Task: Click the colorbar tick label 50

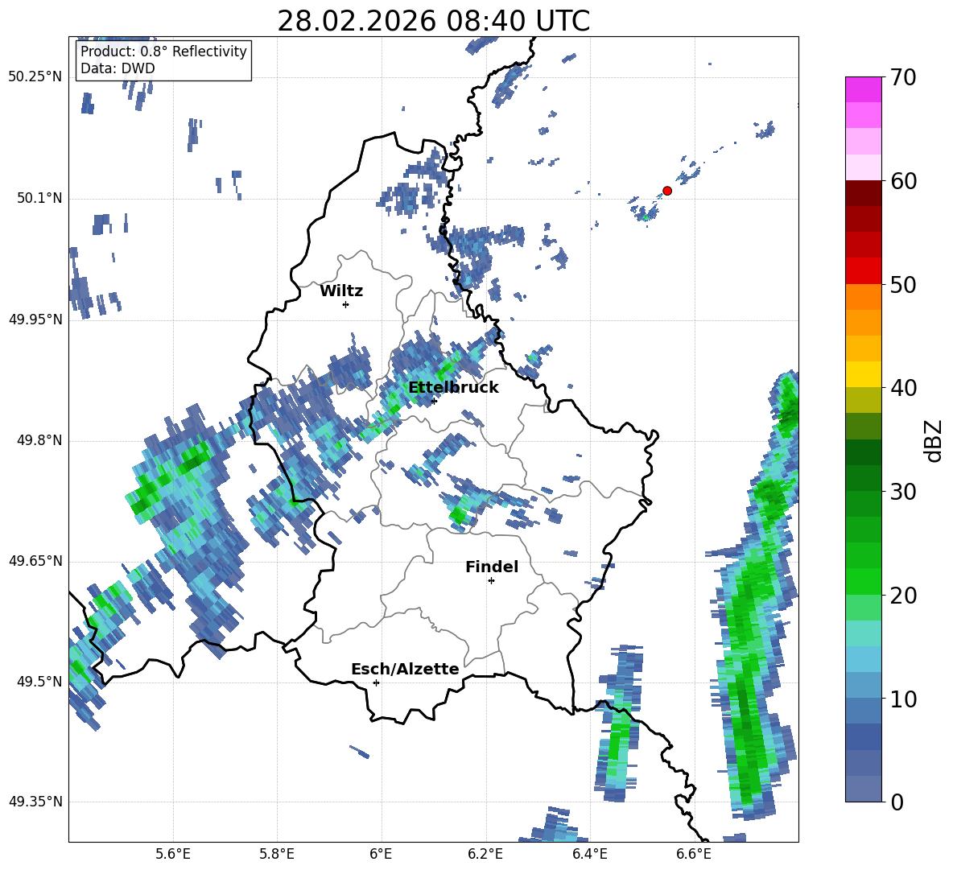Action: [903, 285]
